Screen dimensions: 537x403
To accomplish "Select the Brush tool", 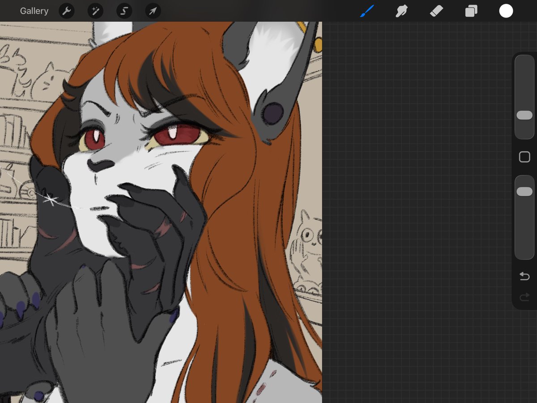I will coord(367,11).
